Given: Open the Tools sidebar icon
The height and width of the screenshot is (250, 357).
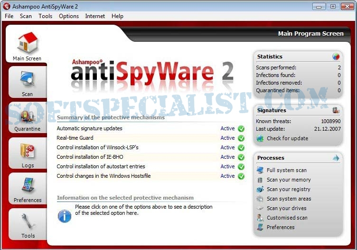Looking at the screenshot, I should pyautogui.click(x=27, y=224).
